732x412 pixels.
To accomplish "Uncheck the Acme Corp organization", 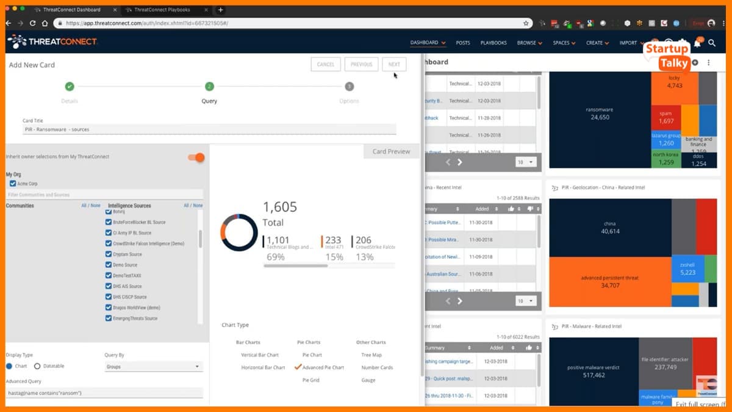I will tap(13, 183).
